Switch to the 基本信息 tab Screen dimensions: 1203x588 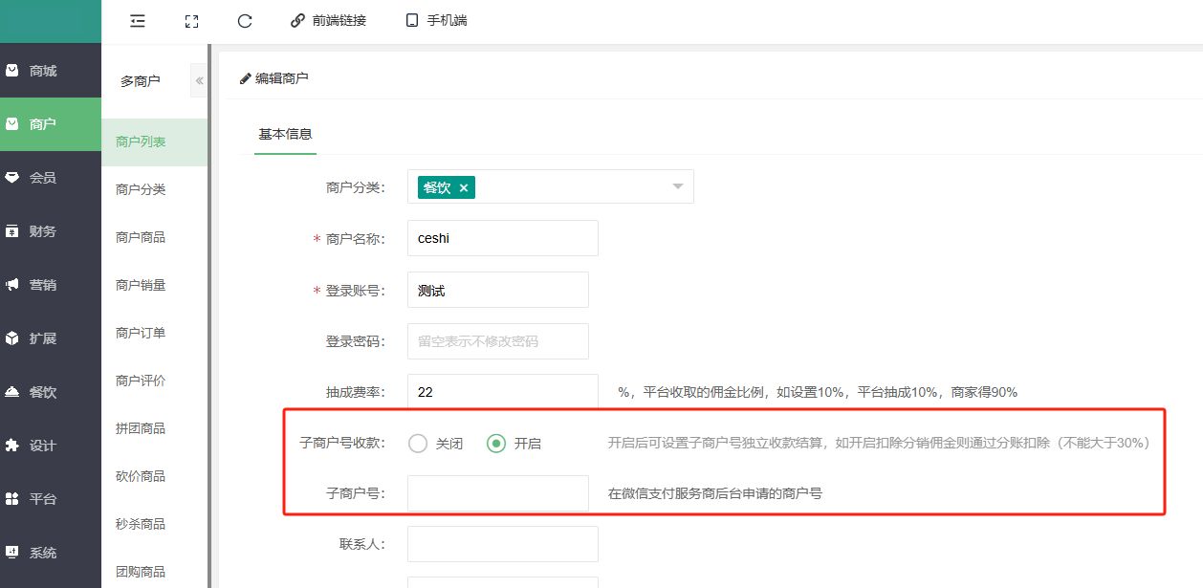coord(285,134)
